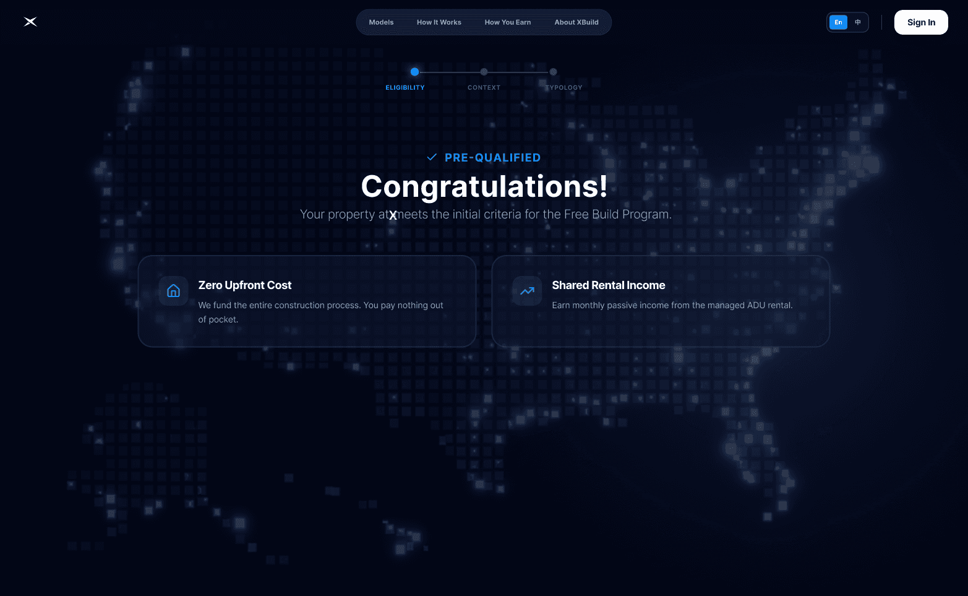Go to How You Earn
Image resolution: width=968 pixels, height=596 pixels.
(x=508, y=22)
